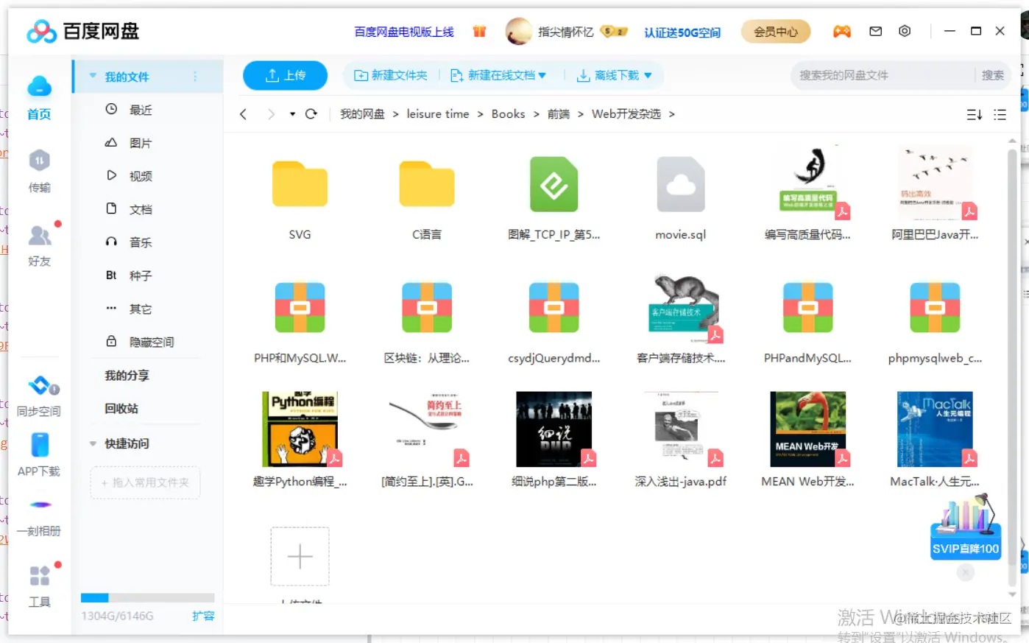Image resolution: width=1029 pixels, height=643 pixels.
Task: Open the MacTalk·人生元 book thumbnail
Action: (935, 429)
